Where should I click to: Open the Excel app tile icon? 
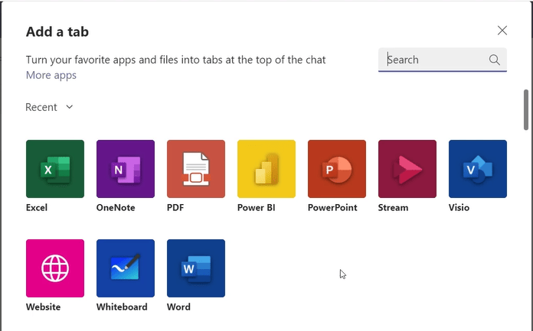55,169
